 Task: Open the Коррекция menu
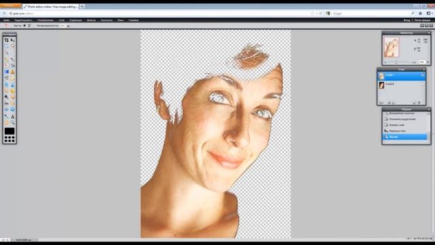(x=75, y=20)
